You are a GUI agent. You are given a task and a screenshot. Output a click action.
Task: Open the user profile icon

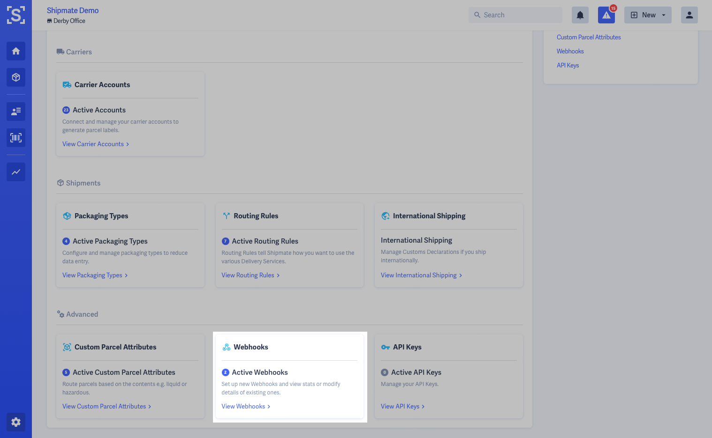click(689, 15)
